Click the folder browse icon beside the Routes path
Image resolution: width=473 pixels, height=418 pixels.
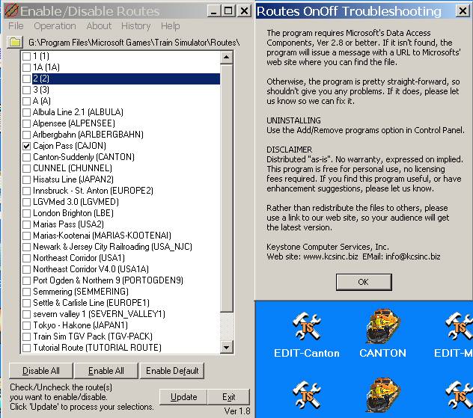click(15, 42)
